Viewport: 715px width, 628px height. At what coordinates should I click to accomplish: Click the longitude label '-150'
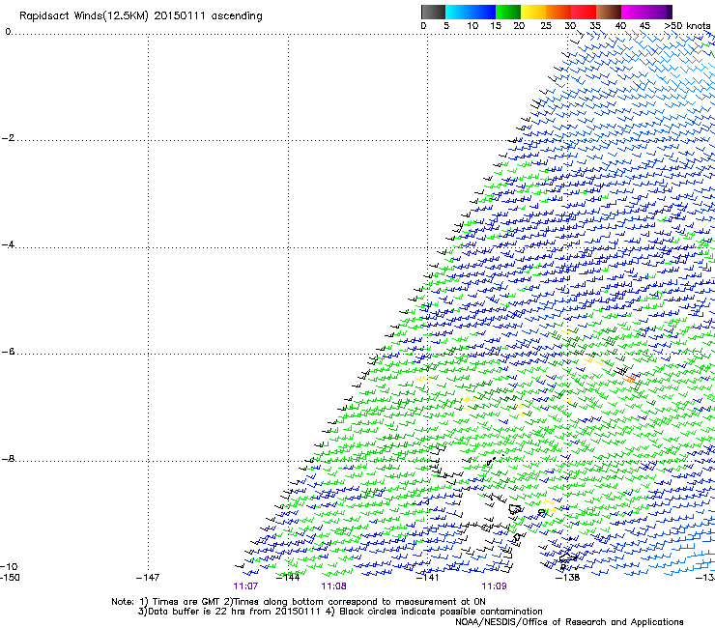[x=10, y=578]
